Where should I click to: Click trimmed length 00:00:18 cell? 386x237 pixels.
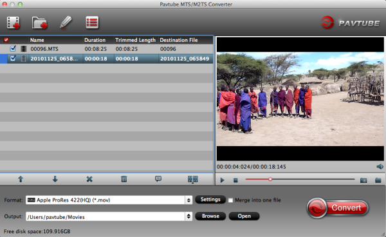click(x=127, y=59)
